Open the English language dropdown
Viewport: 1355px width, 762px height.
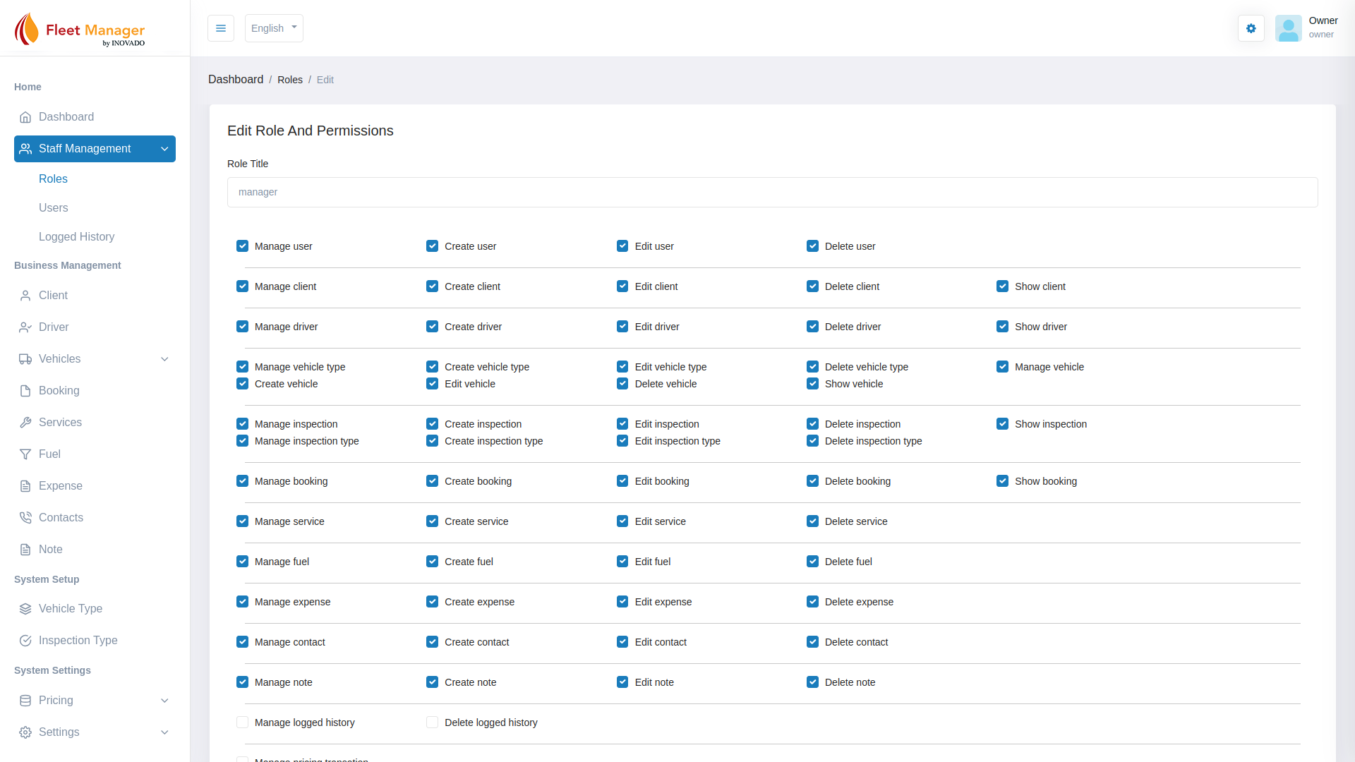274,28
